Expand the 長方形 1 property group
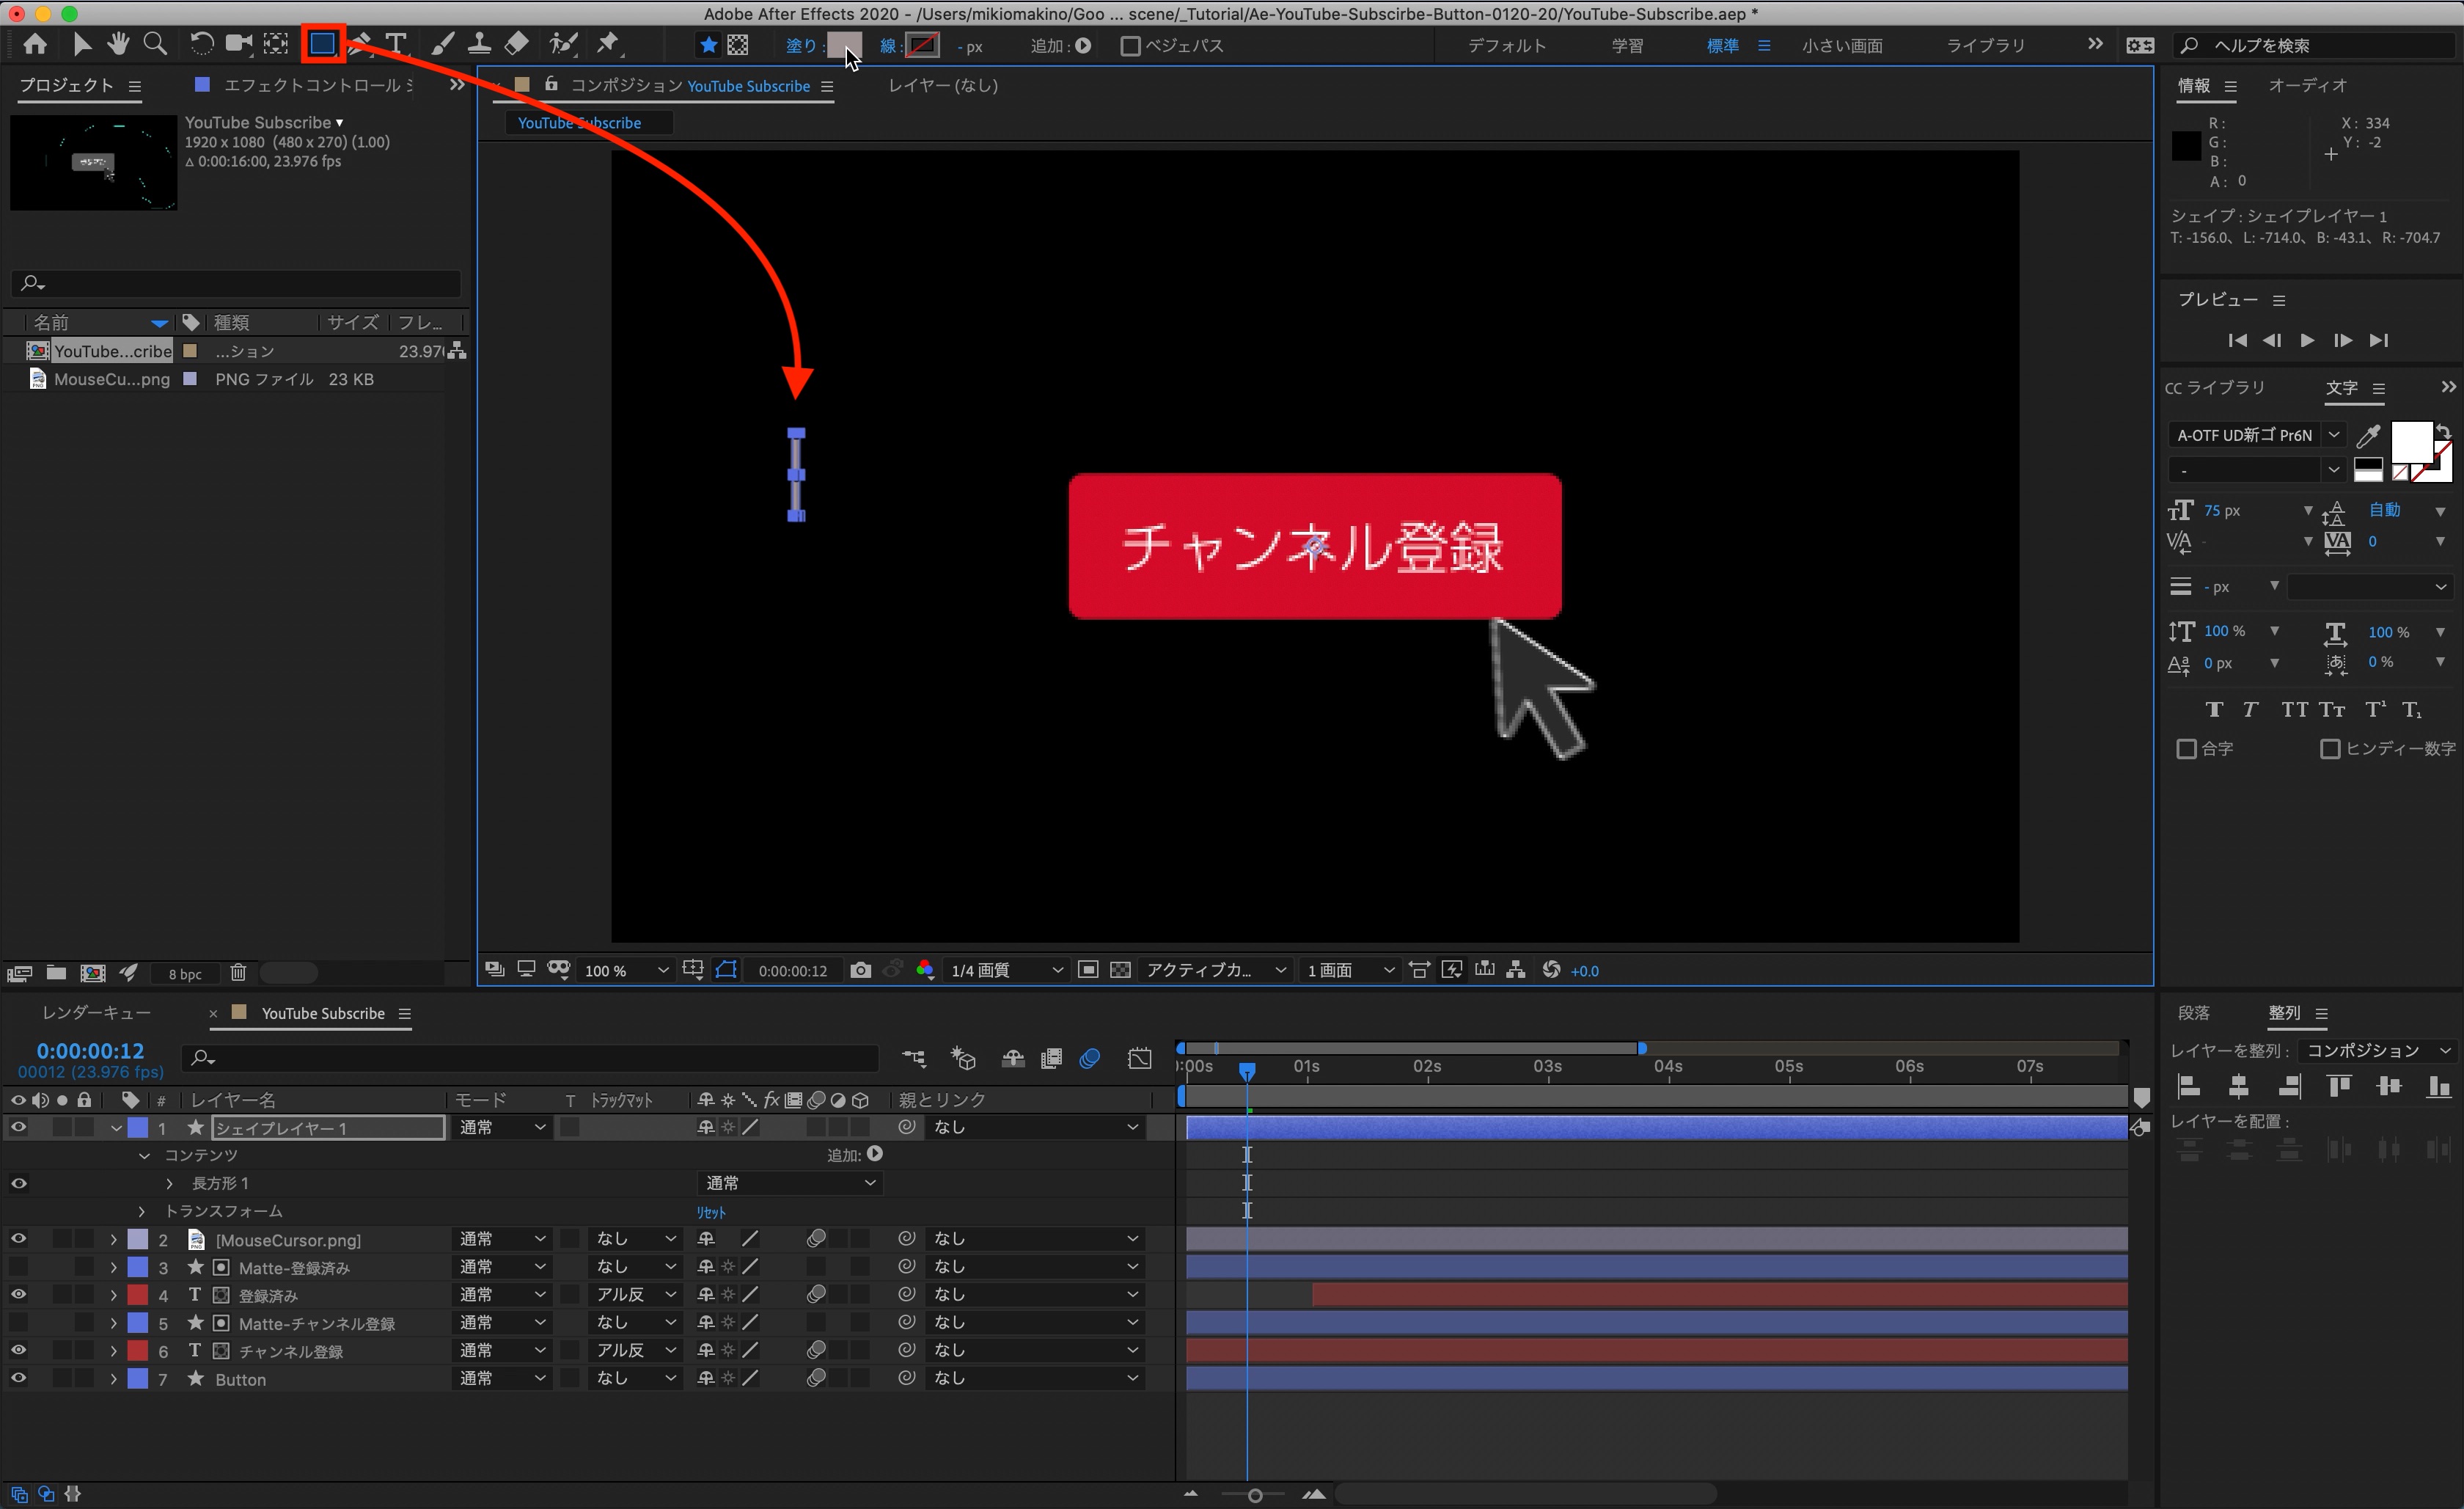Screen dimensions: 2464x1509 tap(170, 1183)
